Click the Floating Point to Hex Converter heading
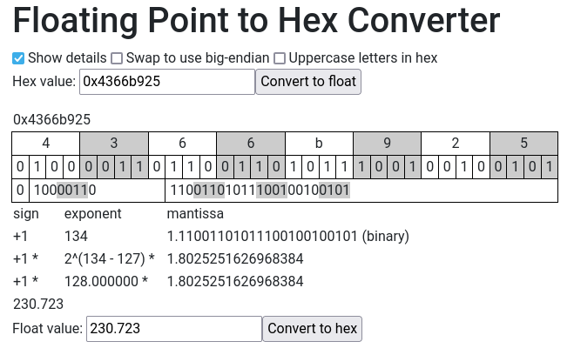574x355 pixels. point(256,20)
